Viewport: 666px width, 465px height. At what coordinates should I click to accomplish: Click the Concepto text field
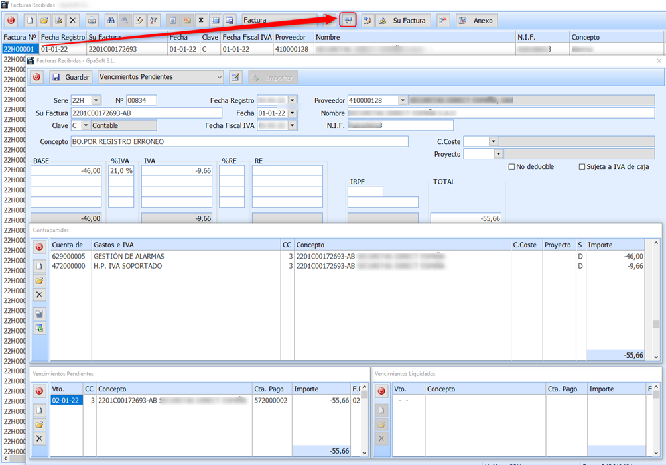239,141
